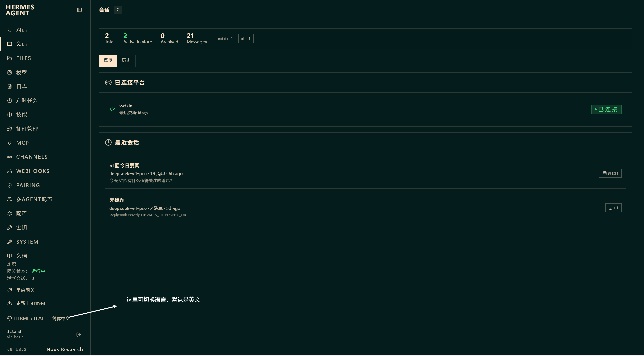The width and height of the screenshot is (644, 356).
Task: Click the island user name
Action: pos(14,332)
